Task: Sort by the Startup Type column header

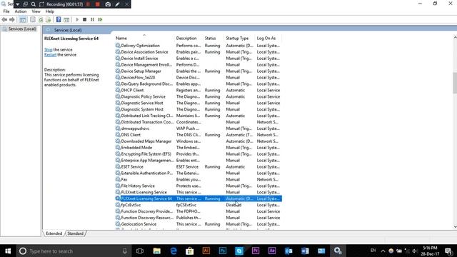Action: pyautogui.click(x=237, y=38)
